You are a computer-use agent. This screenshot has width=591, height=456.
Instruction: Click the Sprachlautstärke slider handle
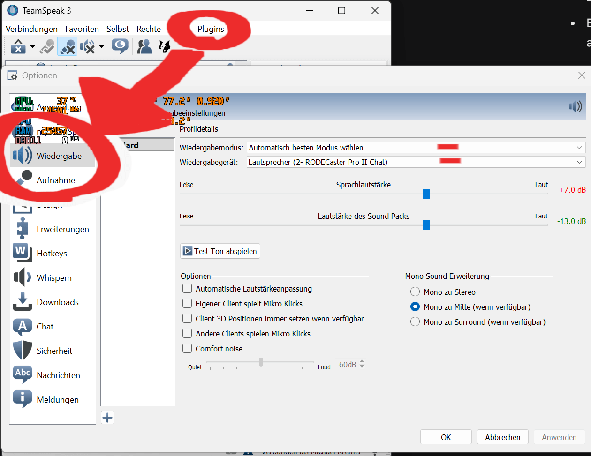point(426,194)
